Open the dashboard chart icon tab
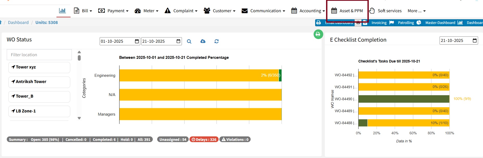The image size is (483, 158). click(x=62, y=11)
